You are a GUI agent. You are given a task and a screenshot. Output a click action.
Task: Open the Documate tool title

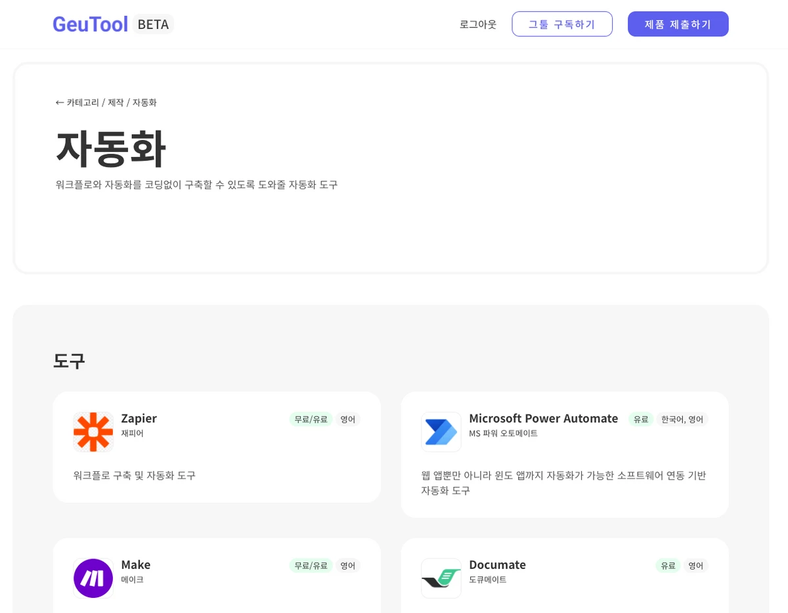[497, 564]
